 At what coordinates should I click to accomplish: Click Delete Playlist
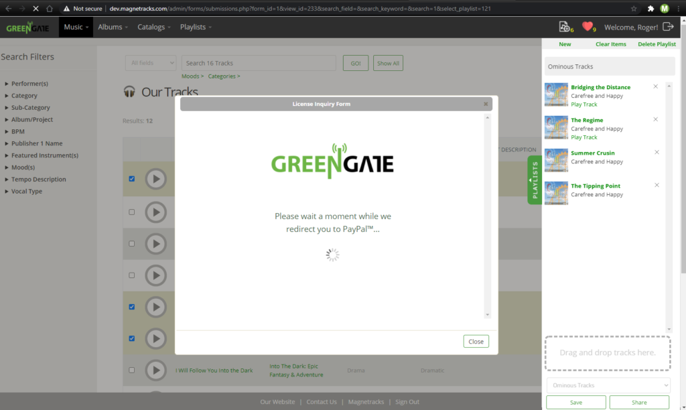coord(657,44)
